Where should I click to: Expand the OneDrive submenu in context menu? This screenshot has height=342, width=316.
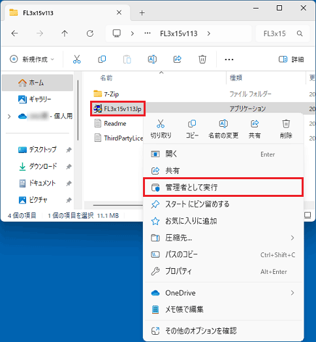pos(292,293)
